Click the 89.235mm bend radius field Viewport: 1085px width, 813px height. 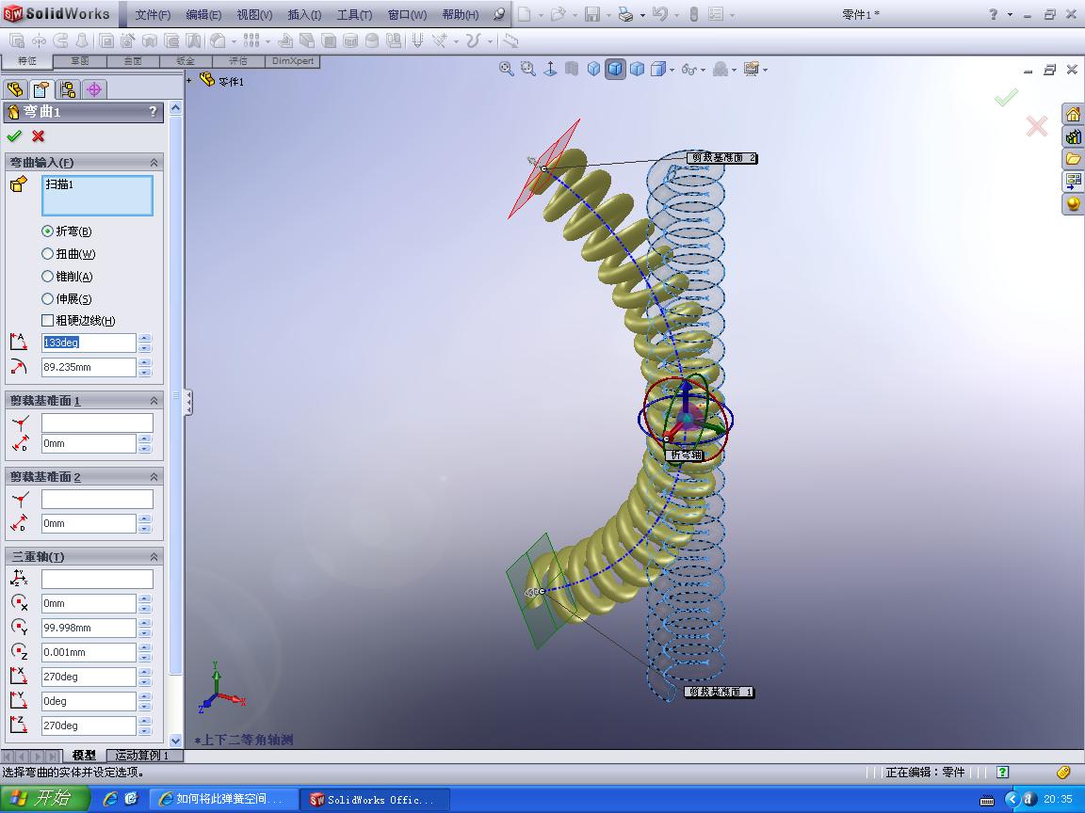pos(89,367)
